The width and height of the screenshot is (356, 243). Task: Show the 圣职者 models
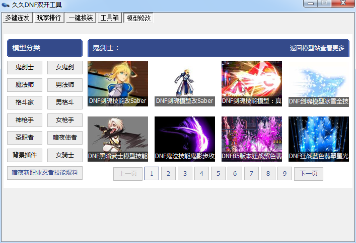pos(25,138)
